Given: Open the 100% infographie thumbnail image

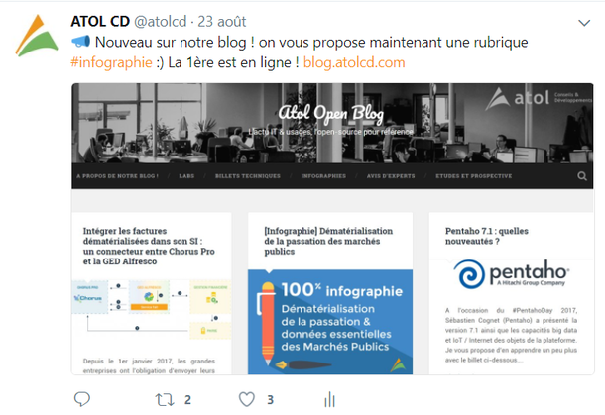Looking at the screenshot, I should pyautogui.click(x=330, y=322).
